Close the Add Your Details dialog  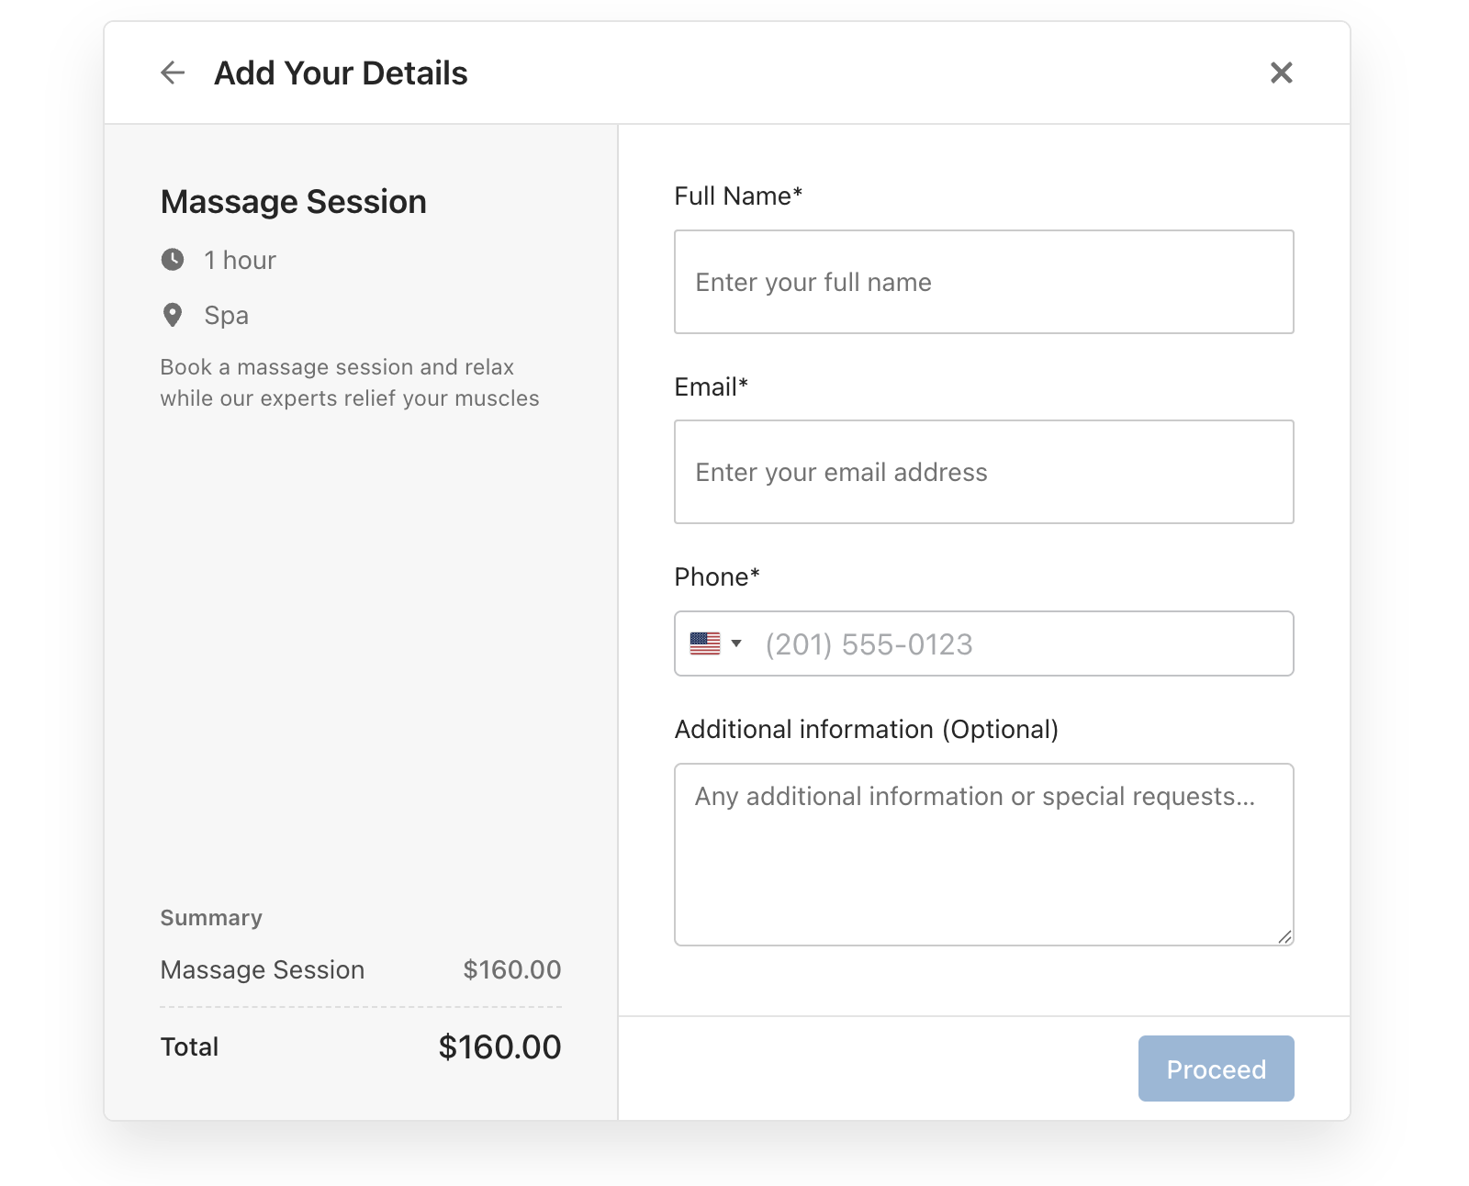(1281, 73)
